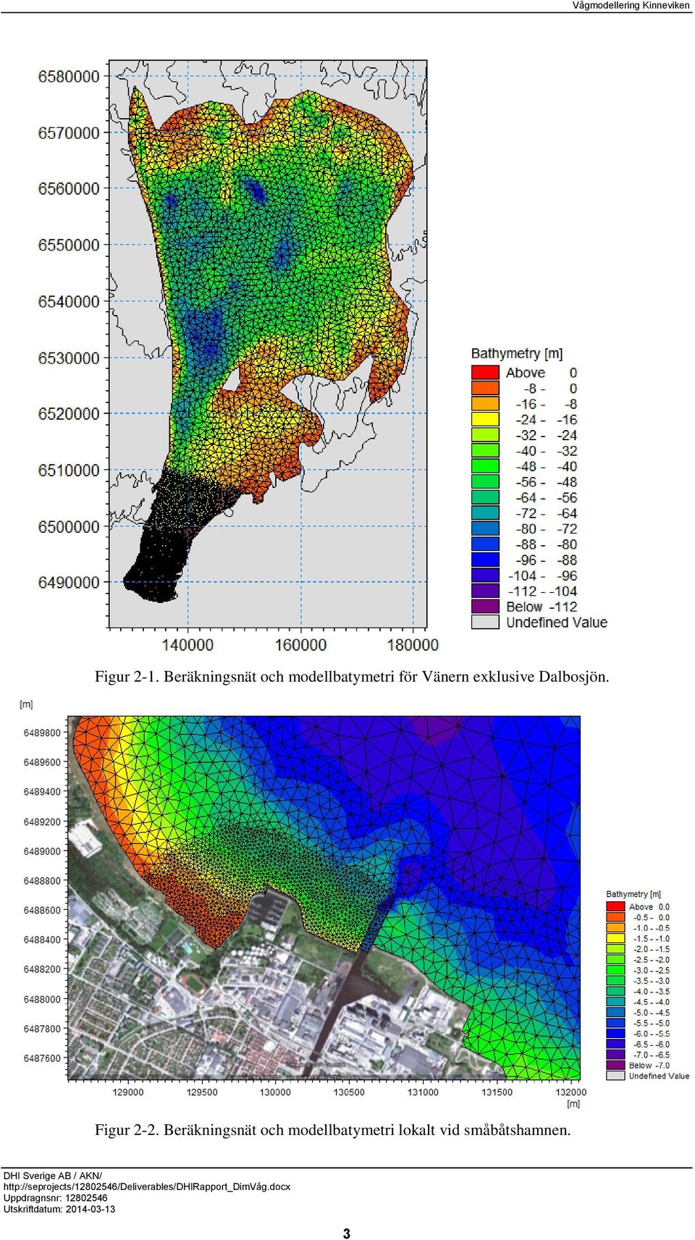Click the '6530000' y-axis label
This screenshot has height=1240, width=695.
(x=69, y=358)
